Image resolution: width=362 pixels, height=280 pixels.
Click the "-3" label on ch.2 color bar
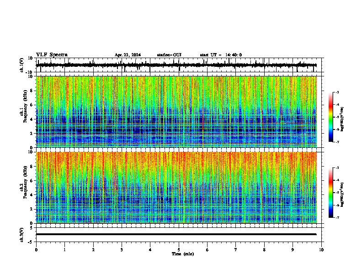pyautogui.click(x=337, y=168)
